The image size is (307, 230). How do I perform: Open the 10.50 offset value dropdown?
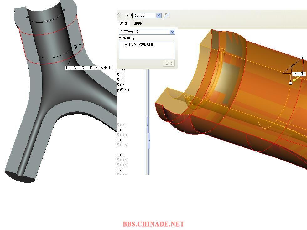pos(159,15)
